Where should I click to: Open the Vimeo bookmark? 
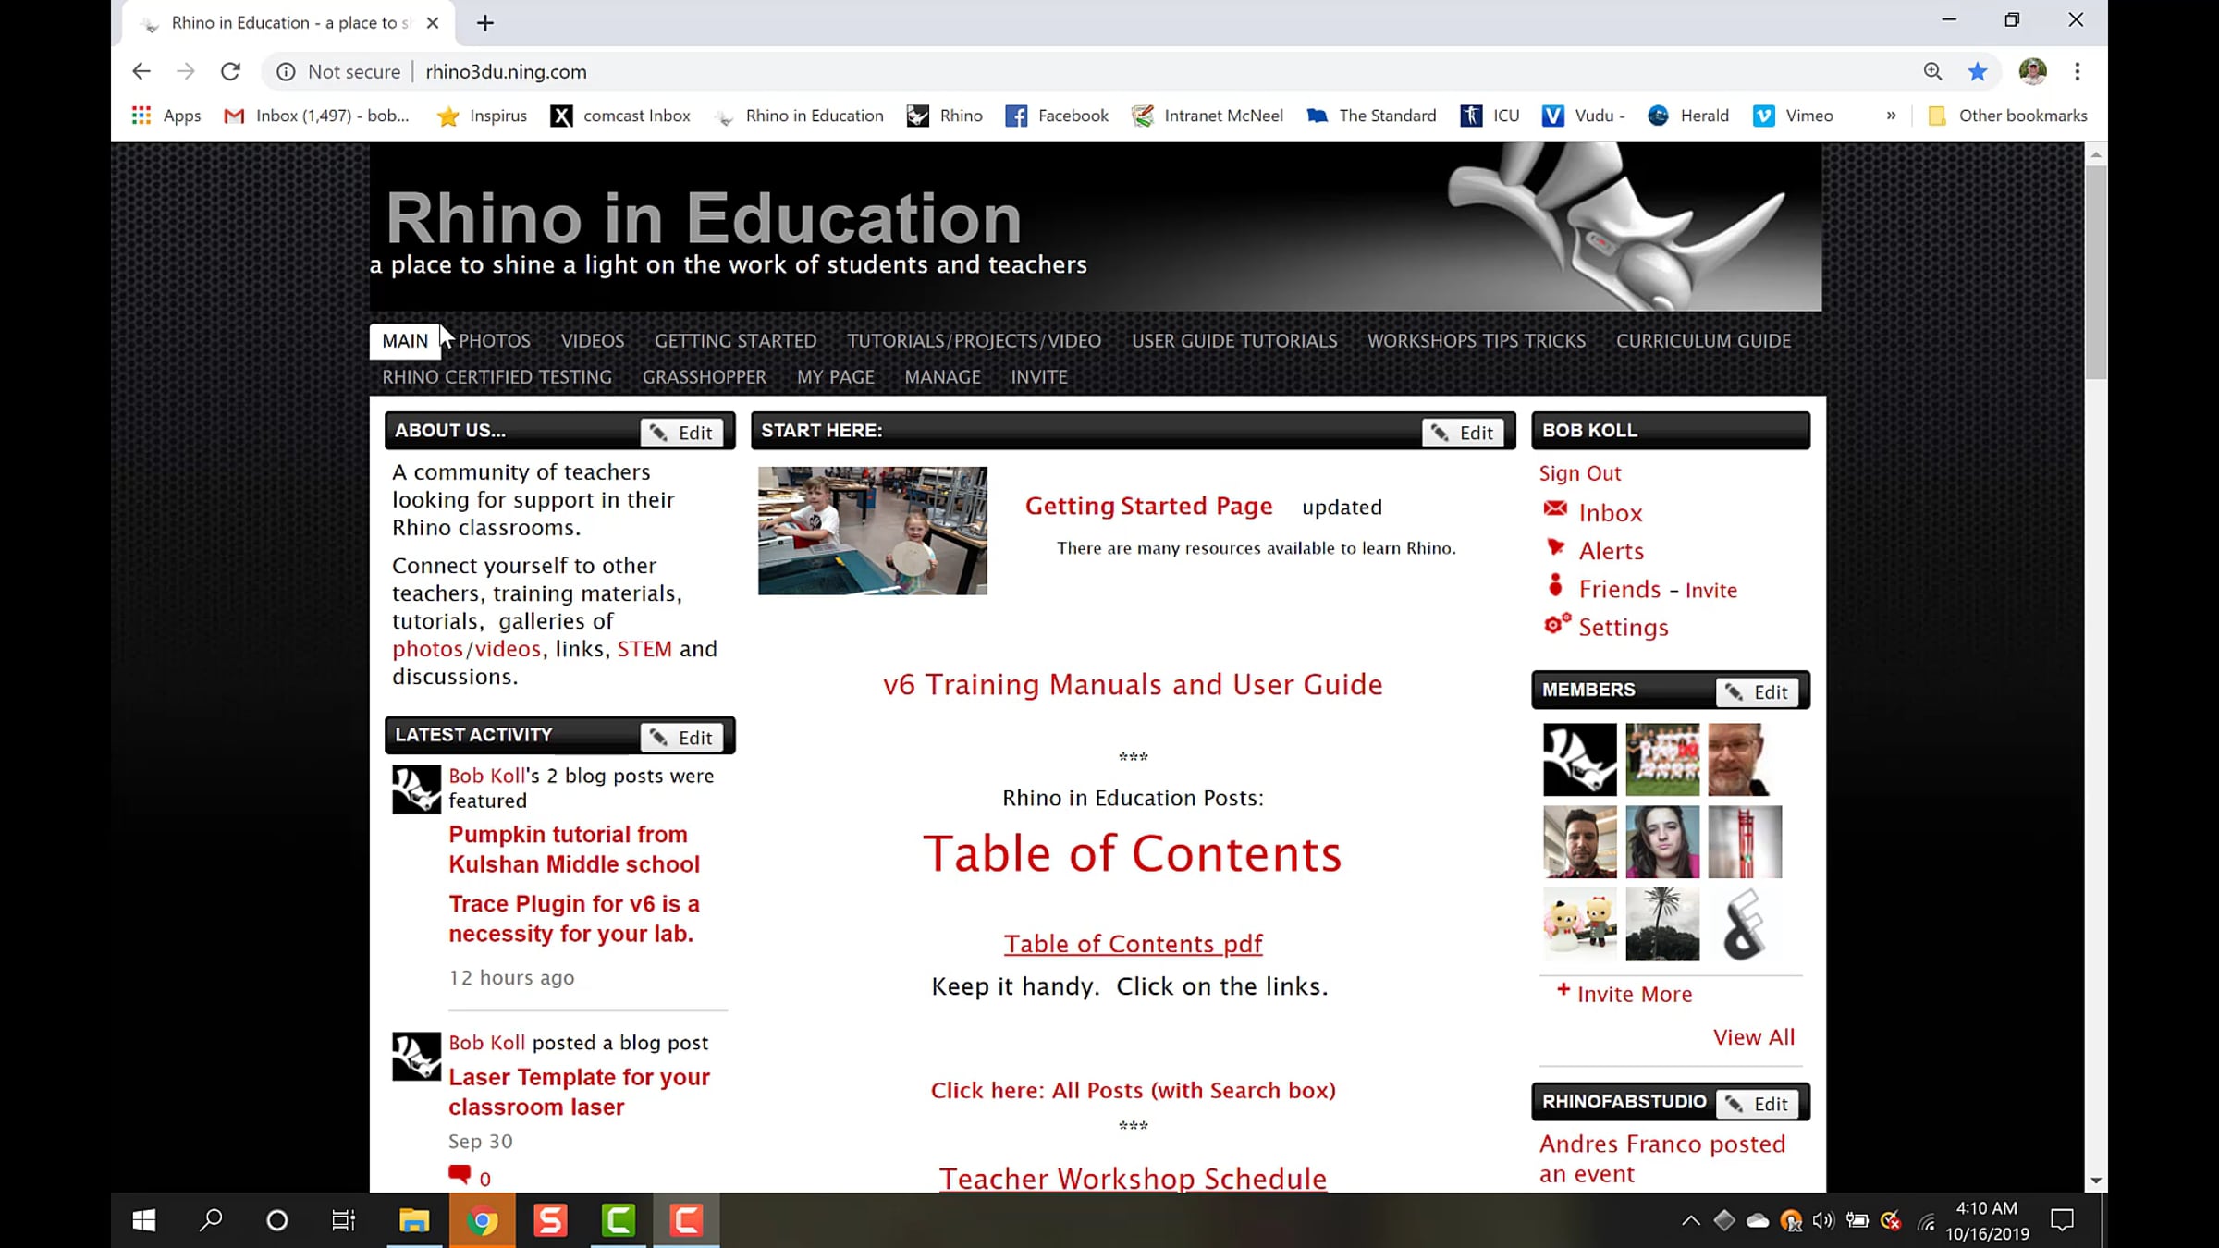(x=1793, y=116)
